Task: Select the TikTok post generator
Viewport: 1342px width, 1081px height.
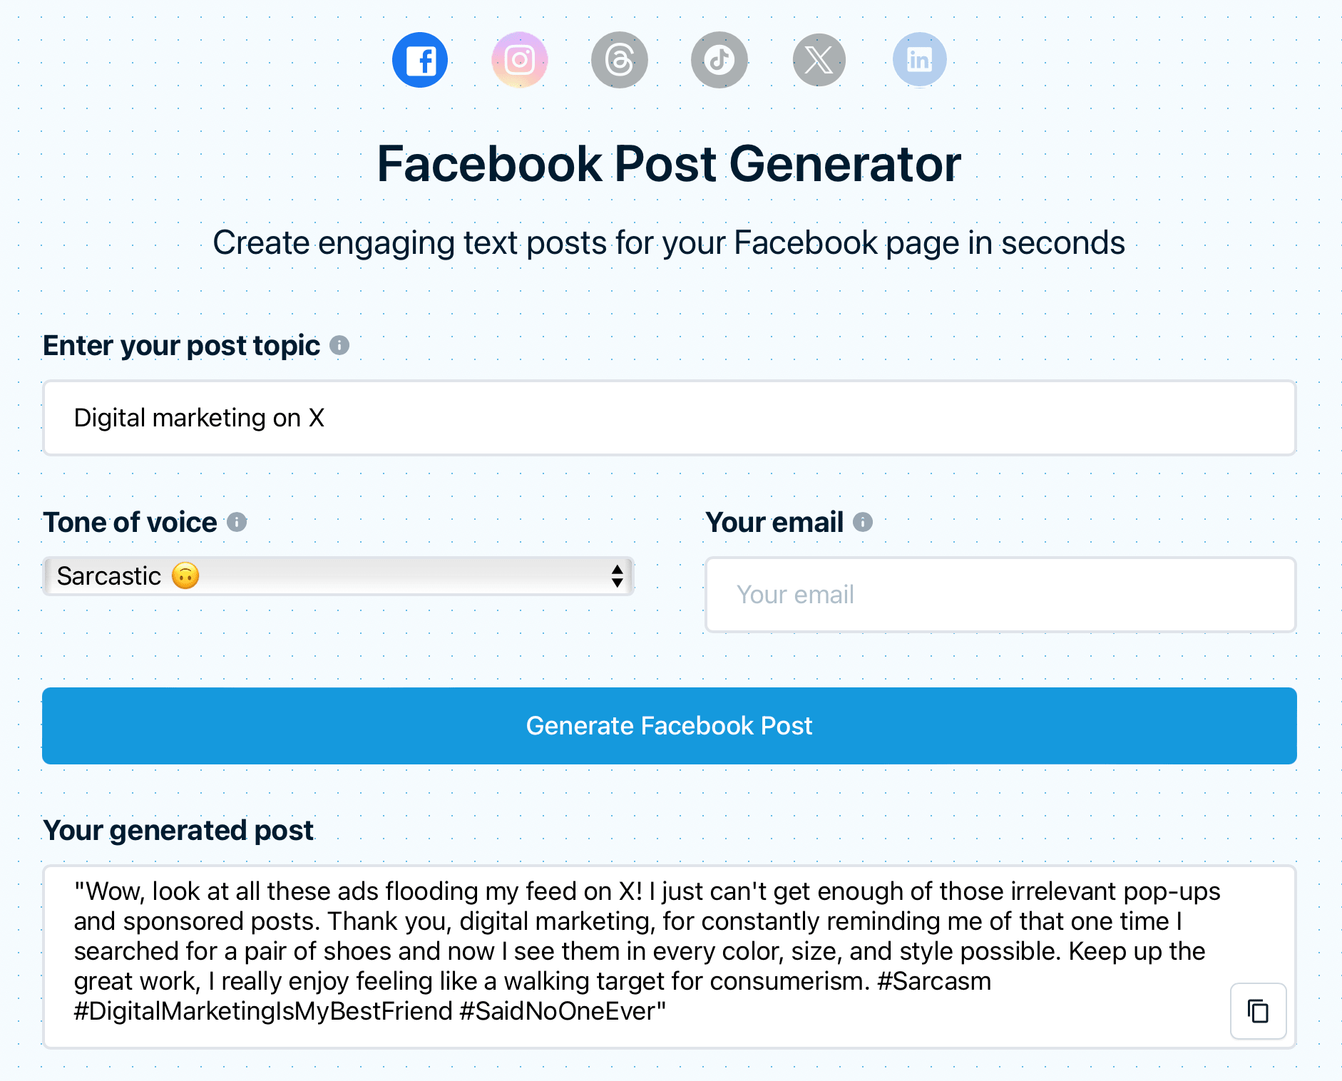Action: coord(719,60)
